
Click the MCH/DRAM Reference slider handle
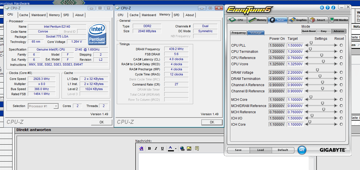[322, 103]
